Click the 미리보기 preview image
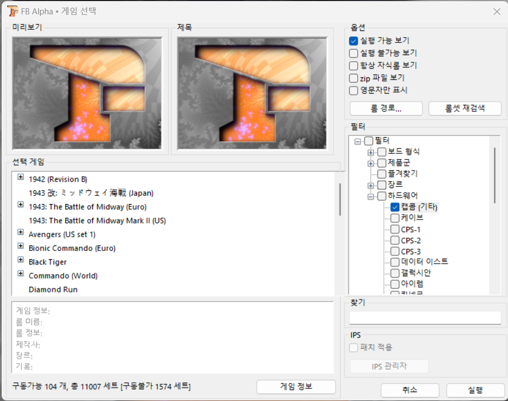 (x=87, y=93)
